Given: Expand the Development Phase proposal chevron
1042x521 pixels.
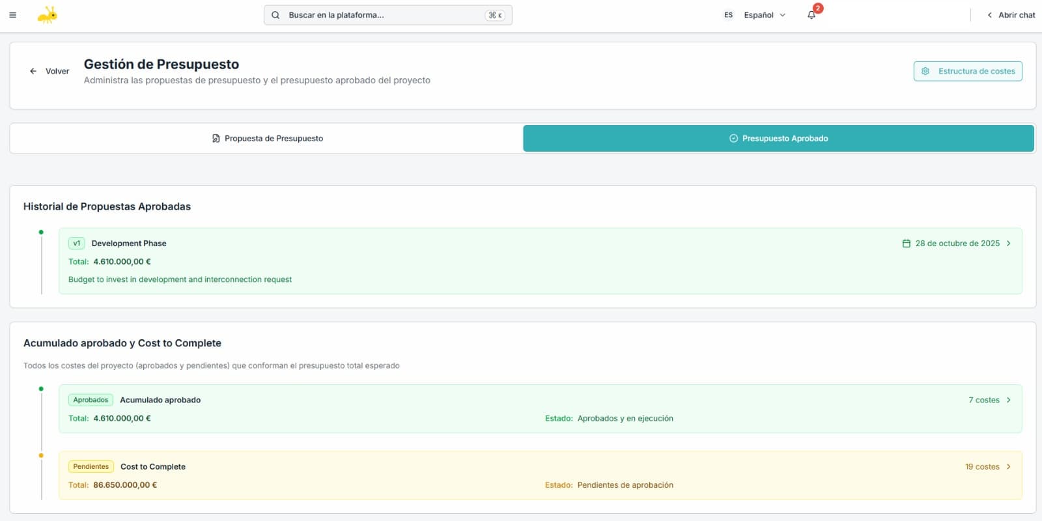Looking at the screenshot, I should click(x=1008, y=244).
